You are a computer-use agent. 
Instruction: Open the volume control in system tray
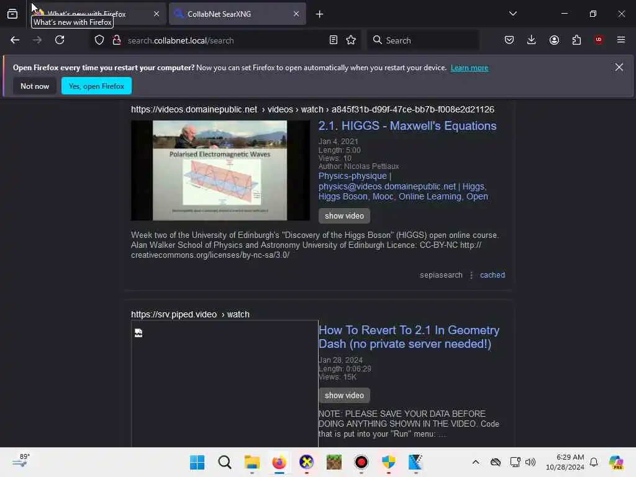click(x=530, y=462)
